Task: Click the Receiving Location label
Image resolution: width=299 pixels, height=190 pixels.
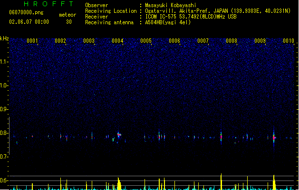Action: click(111, 11)
